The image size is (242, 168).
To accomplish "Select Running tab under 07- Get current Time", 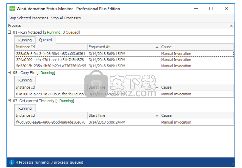I will click(x=25, y=108).
